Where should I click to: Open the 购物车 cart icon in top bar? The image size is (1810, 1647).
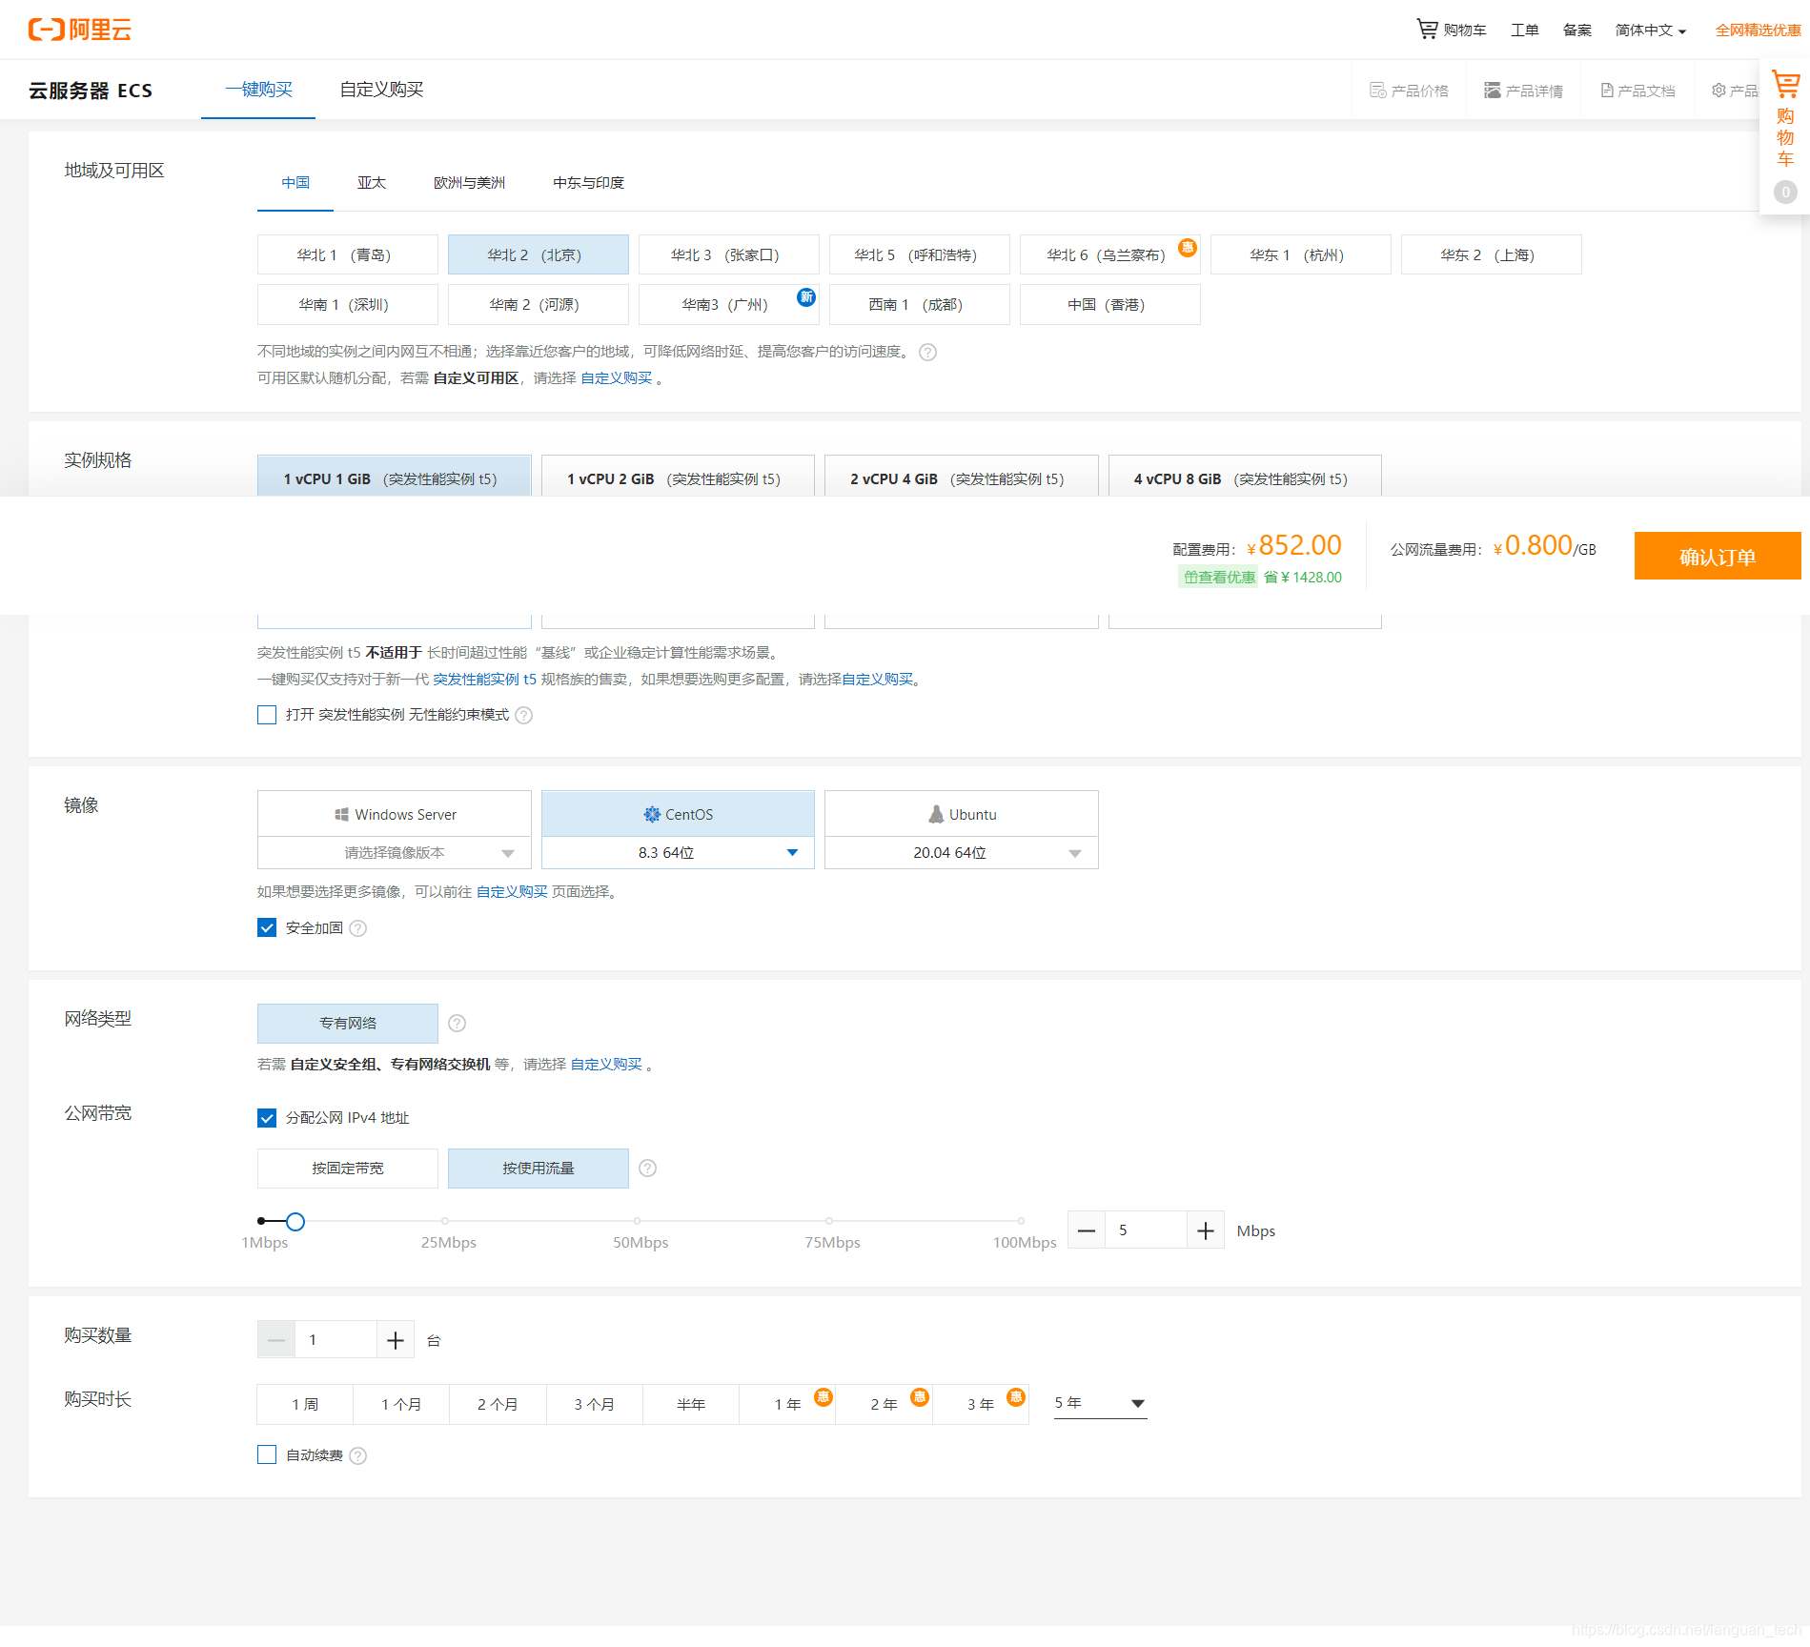coord(1451,30)
